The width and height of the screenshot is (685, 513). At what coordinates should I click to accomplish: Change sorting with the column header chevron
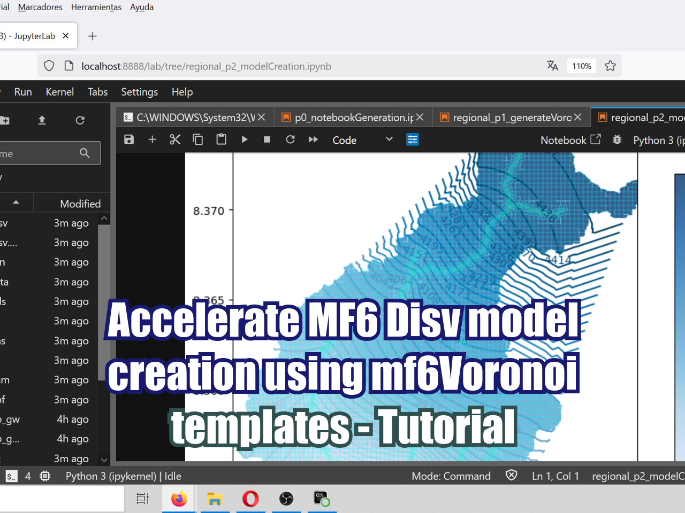point(16,203)
